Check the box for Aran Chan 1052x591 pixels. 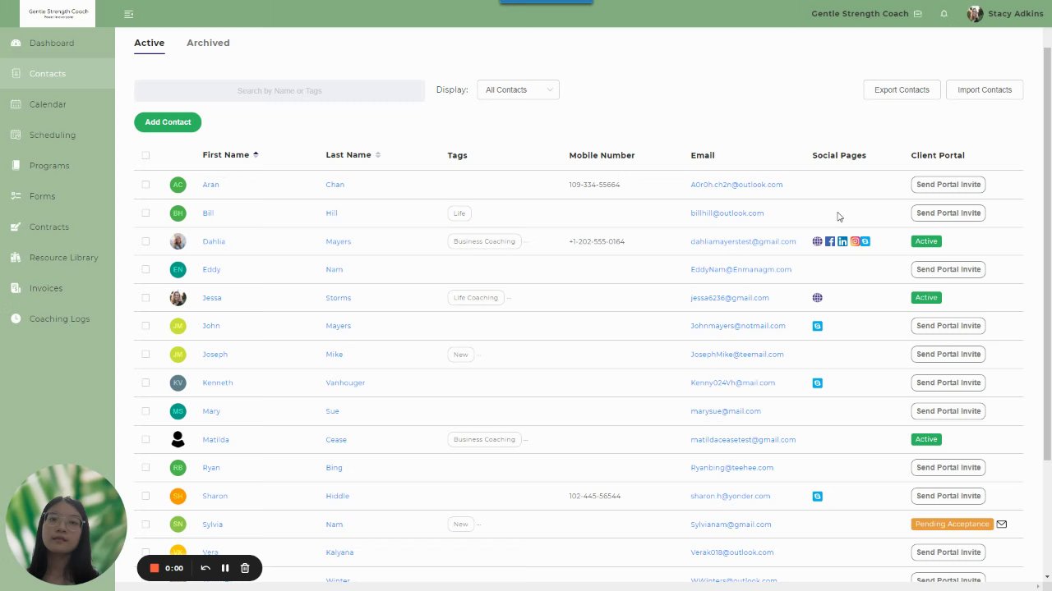145,185
